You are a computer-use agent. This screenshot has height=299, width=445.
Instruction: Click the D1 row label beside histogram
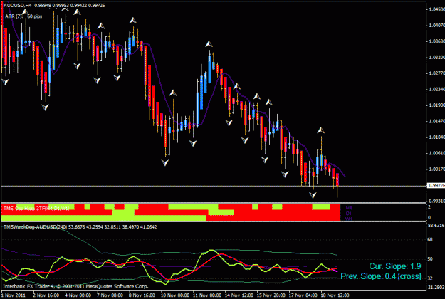click(x=348, y=214)
